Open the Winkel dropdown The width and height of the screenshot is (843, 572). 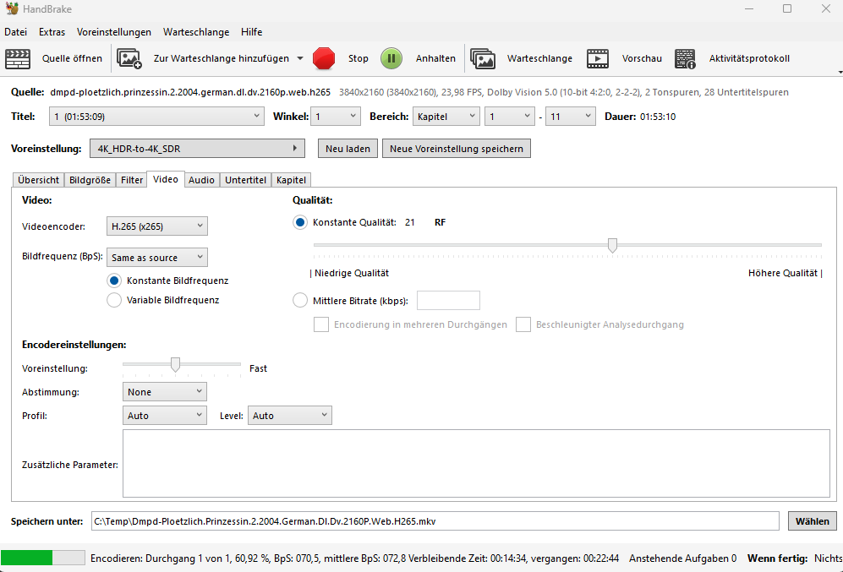pyautogui.click(x=336, y=117)
